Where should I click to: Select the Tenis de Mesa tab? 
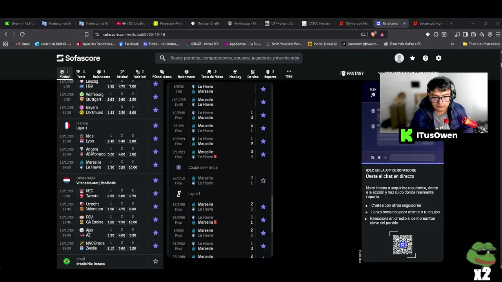(212, 74)
